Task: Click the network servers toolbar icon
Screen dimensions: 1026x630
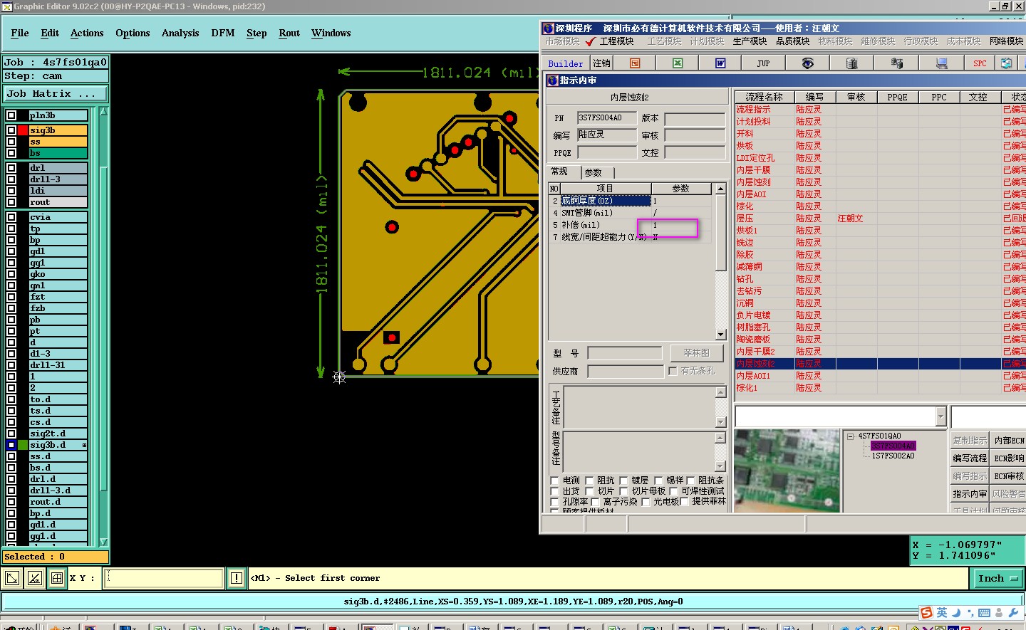Action: [x=897, y=63]
